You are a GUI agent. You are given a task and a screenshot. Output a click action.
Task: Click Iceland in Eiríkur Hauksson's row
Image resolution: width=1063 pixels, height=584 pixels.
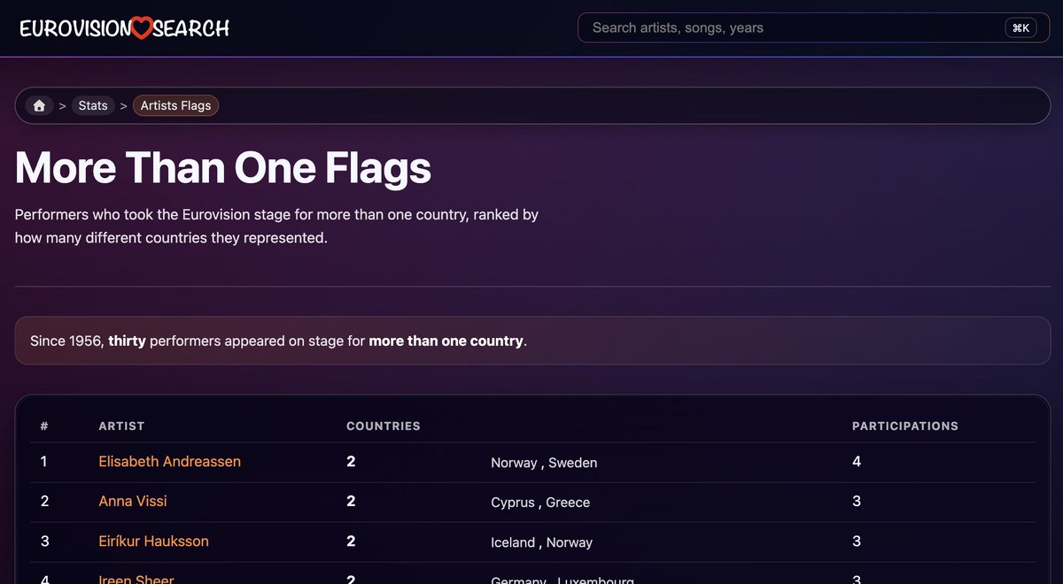click(x=513, y=542)
